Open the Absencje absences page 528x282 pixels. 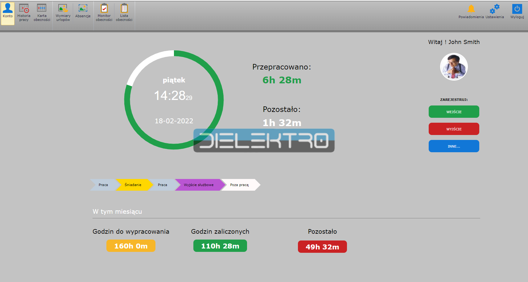click(83, 11)
